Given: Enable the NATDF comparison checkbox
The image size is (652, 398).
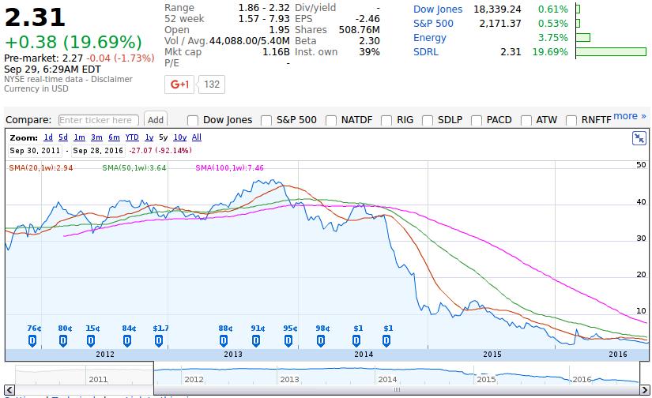Looking at the screenshot, I should click(331, 121).
